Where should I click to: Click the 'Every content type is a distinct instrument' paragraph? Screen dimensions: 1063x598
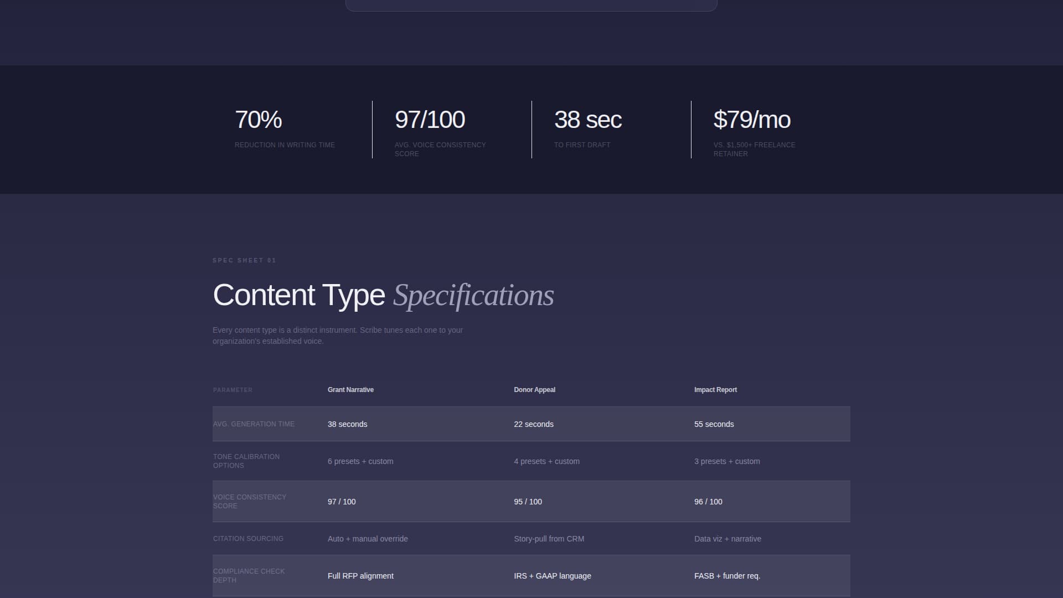coord(338,336)
